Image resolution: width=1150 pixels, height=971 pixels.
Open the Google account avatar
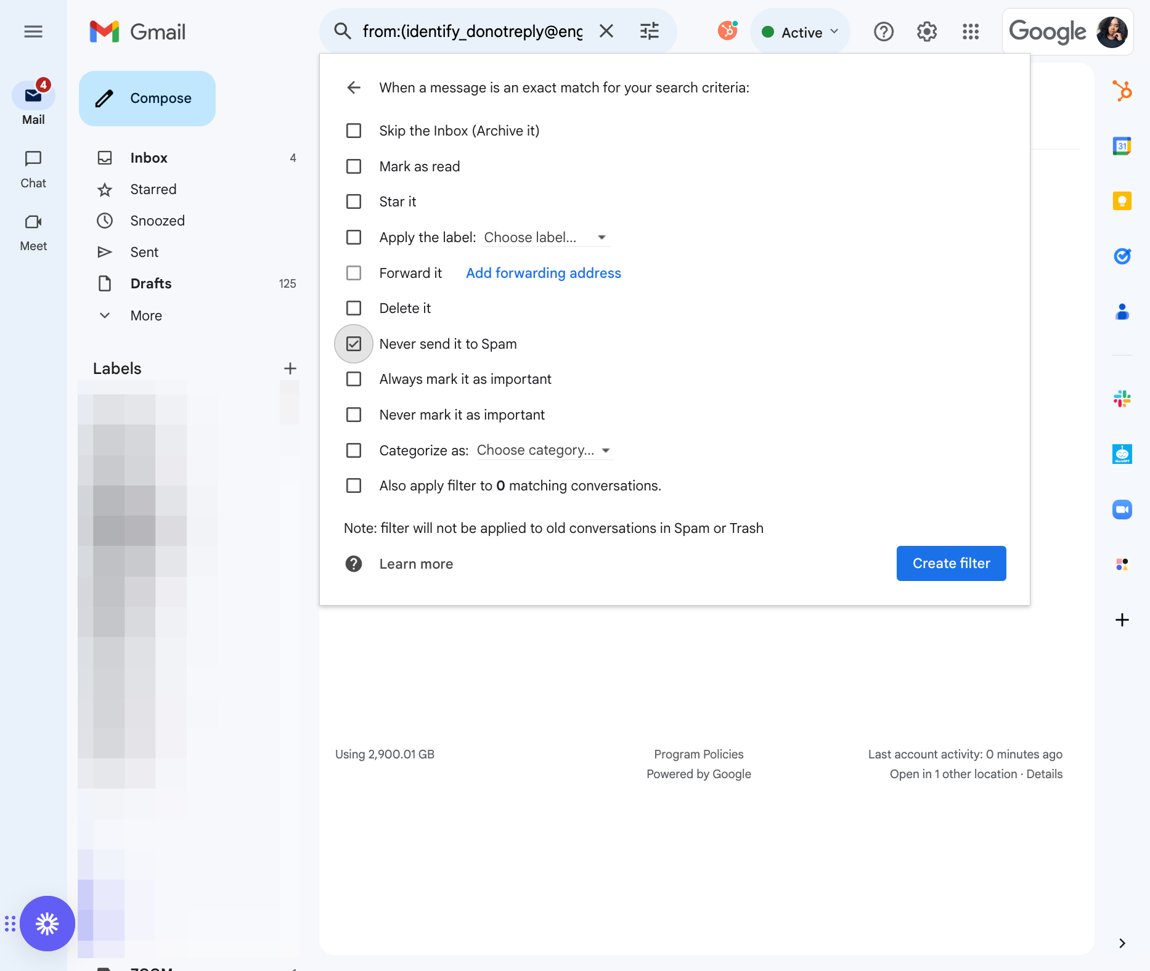click(x=1112, y=32)
